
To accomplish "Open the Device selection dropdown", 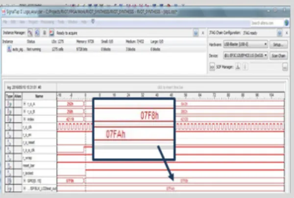I will [x=245, y=56].
